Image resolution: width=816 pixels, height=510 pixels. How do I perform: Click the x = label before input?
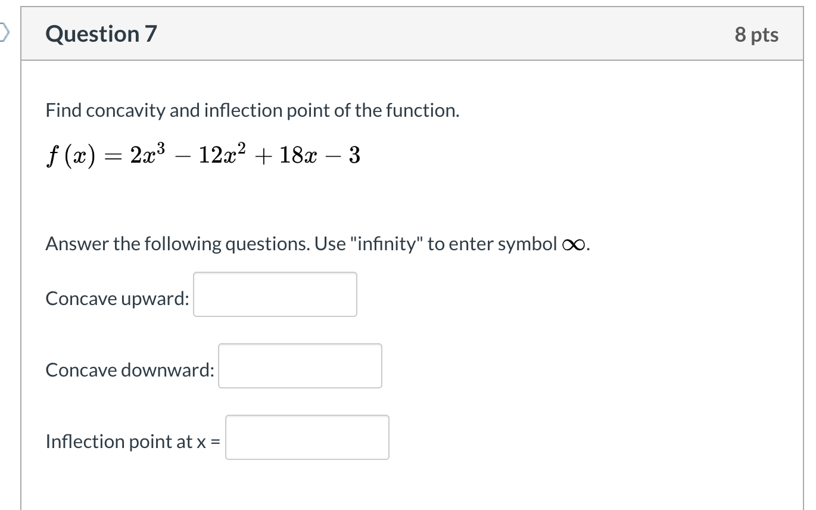[213, 441]
